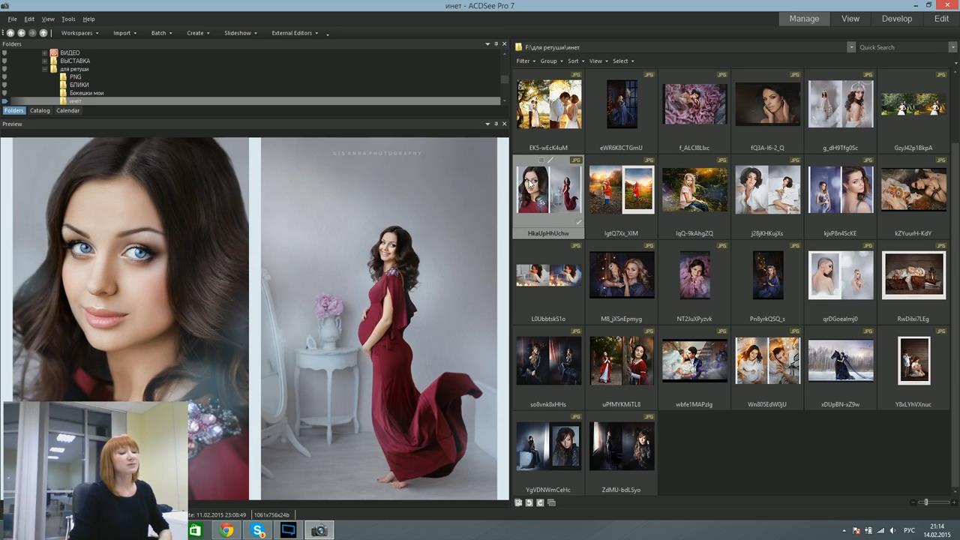This screenshot has width=960, height=540.
Task: Zoom out thumbnails with minus icon
Action: coord(914,502)
